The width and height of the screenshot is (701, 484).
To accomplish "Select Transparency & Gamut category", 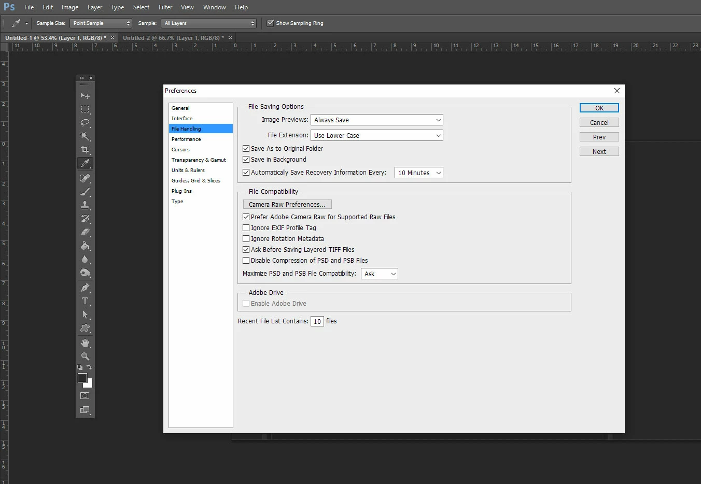I will (201, 160).
